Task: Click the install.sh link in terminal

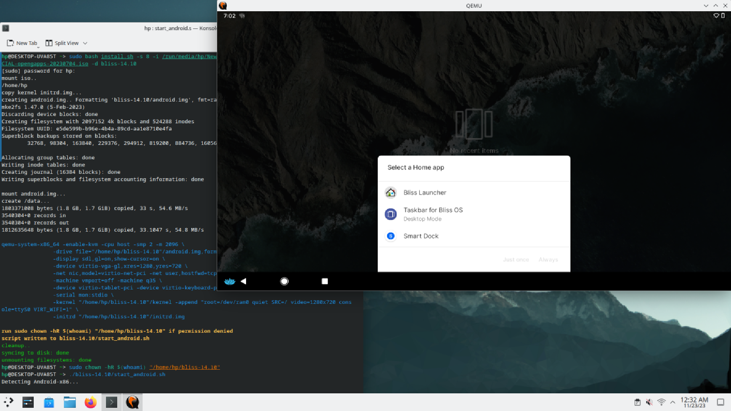Action: tap(117, 57)
